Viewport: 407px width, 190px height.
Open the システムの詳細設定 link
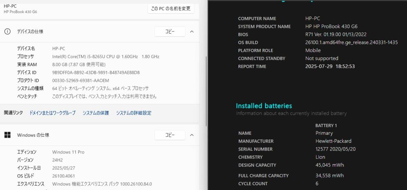134,113
